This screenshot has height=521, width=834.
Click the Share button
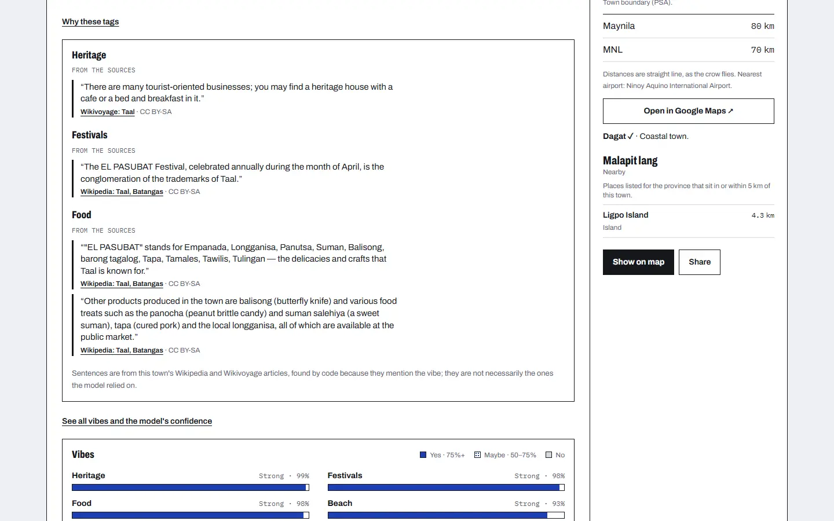700,262
